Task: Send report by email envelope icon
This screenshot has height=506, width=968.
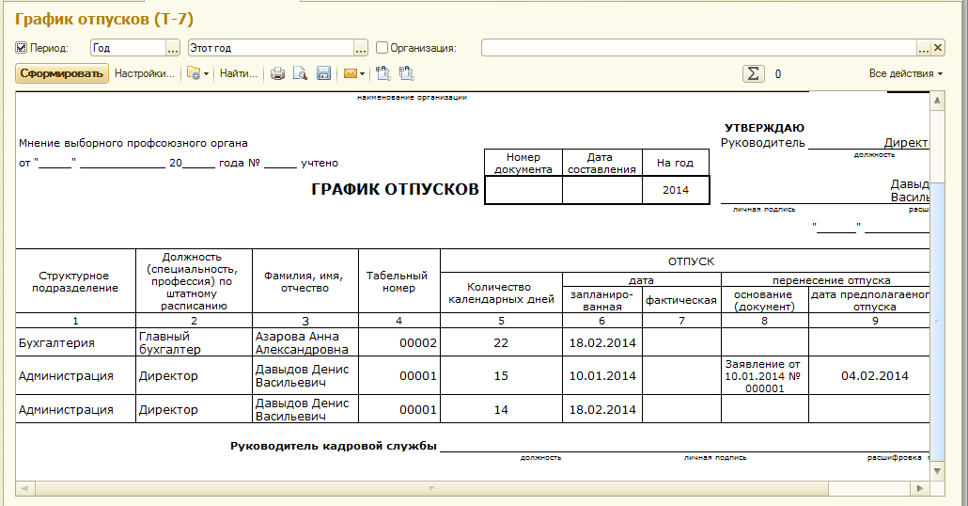Action: click(350, 73)
